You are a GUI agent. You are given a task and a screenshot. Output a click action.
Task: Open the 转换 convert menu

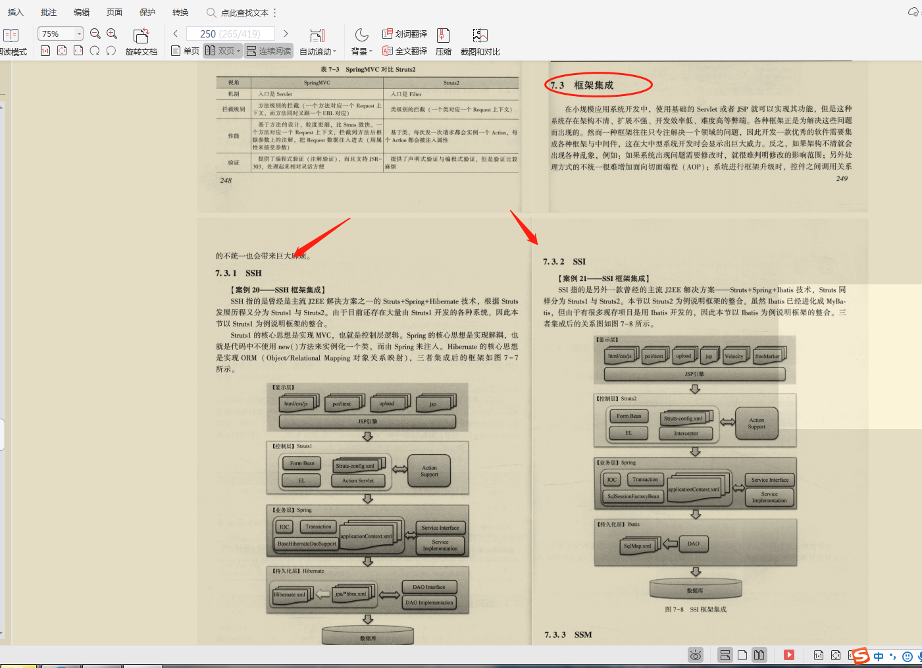point(179,11)
